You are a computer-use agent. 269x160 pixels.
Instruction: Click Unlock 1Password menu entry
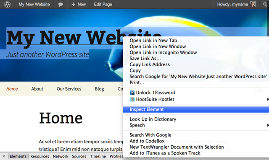click(x=156, y=93)
